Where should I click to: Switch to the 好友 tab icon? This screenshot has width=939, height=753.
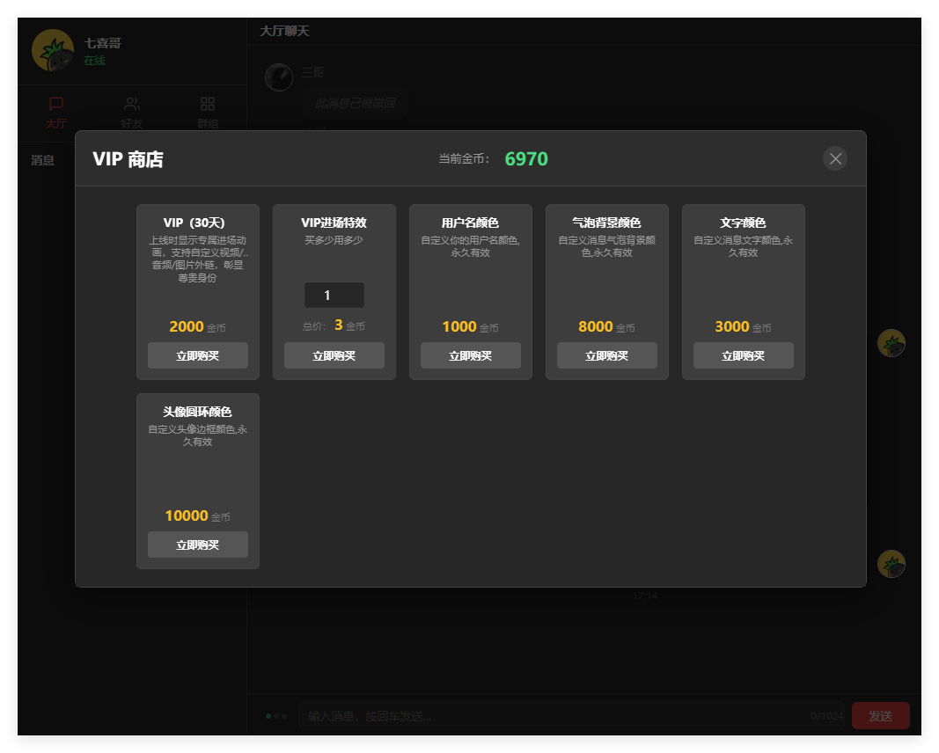coord(132,105)
